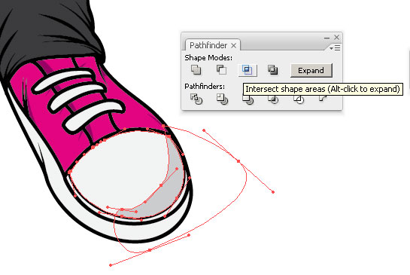The height and width of the screenshot is (275, 410).
Task: Switch to the Pathfinder tab
Action: [208, 45]
